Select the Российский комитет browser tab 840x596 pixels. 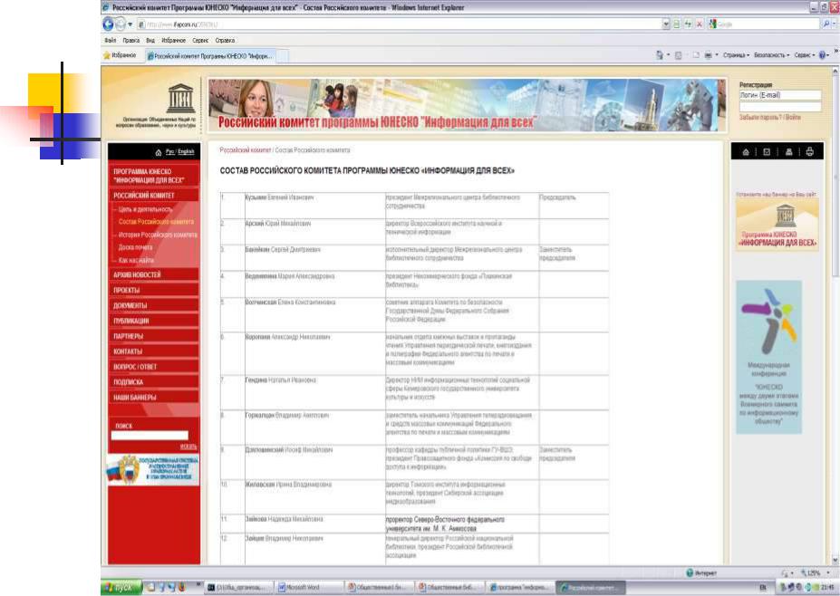(x=210, y=55)
